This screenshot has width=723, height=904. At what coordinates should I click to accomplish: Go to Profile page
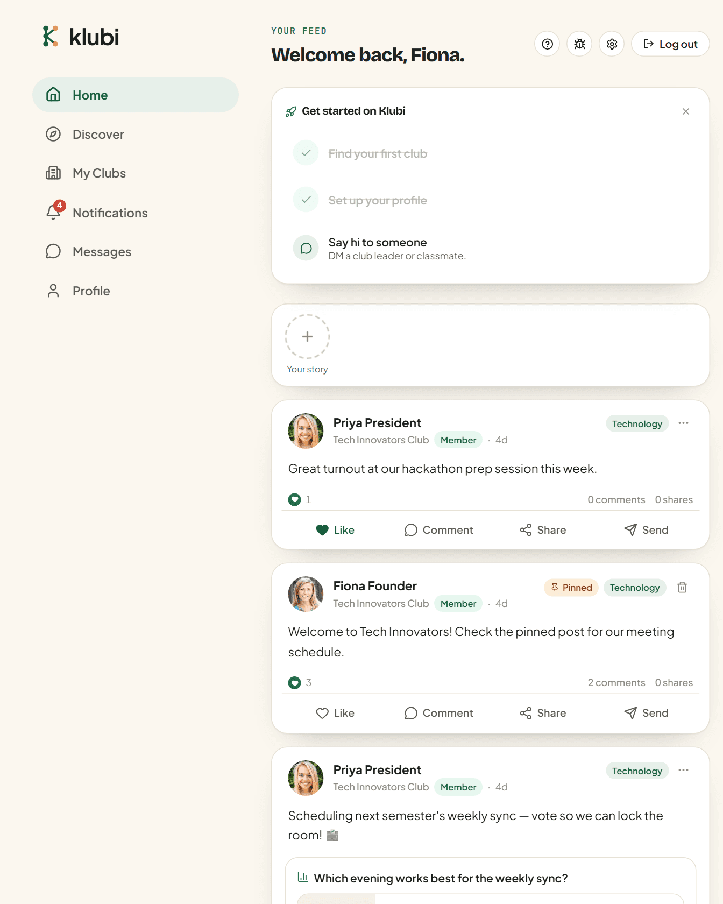[136, 291]
